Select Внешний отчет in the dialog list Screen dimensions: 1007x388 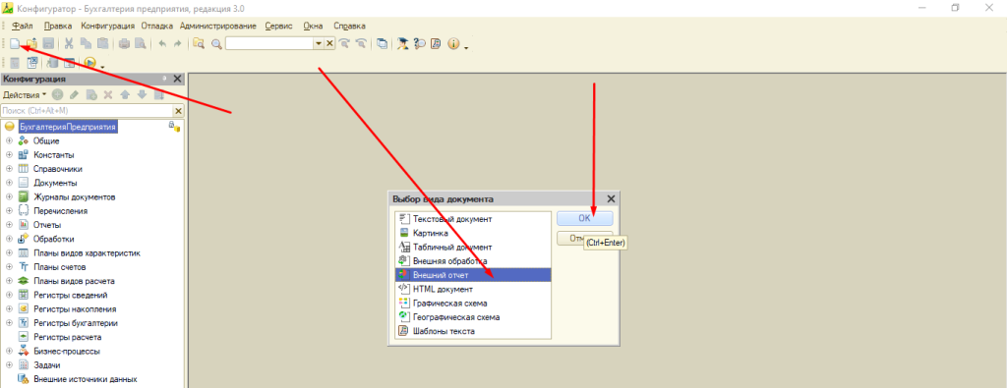[x=473, y=275]
